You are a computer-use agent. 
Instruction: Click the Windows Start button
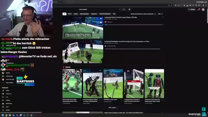(x=3, y=115)
